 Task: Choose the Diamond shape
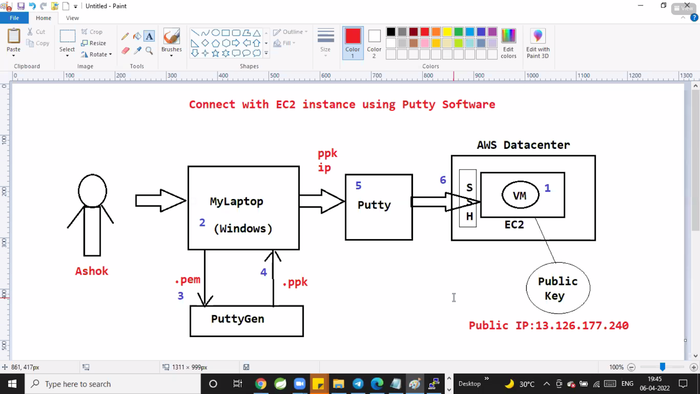click(205, 43)
